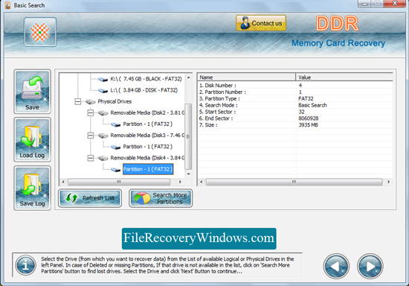Open the FileRecoveryWindows.com link banner
Image resolution: width=409 pixels, height=286 pixels.
199,238
